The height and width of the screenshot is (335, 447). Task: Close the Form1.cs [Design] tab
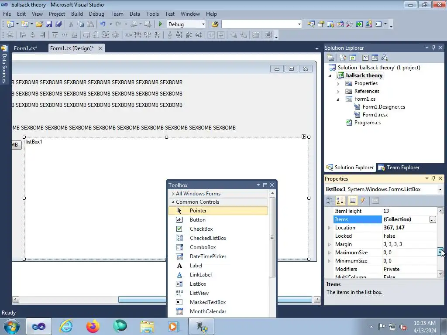click(x=100, y=48)
